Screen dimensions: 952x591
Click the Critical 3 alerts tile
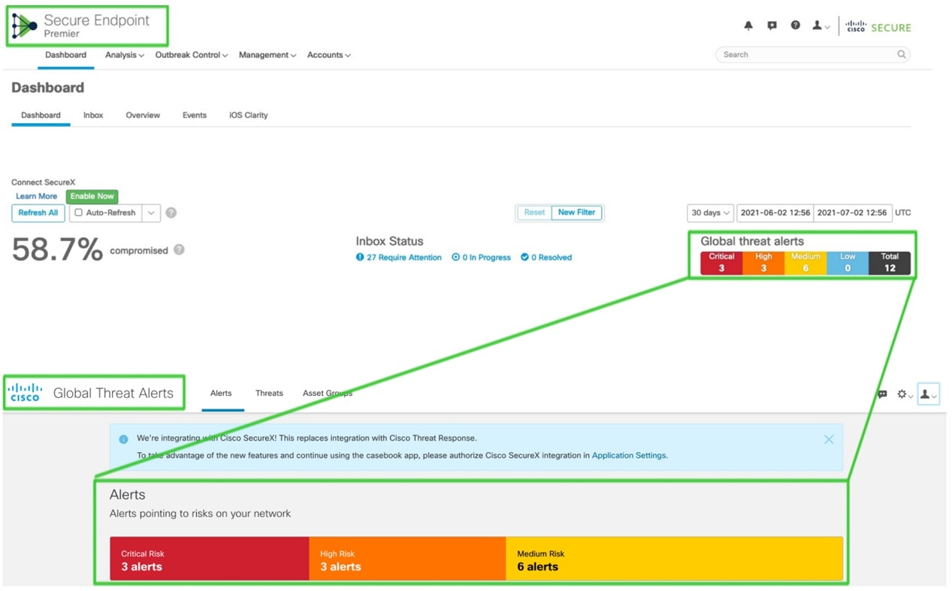pos(721,263)
